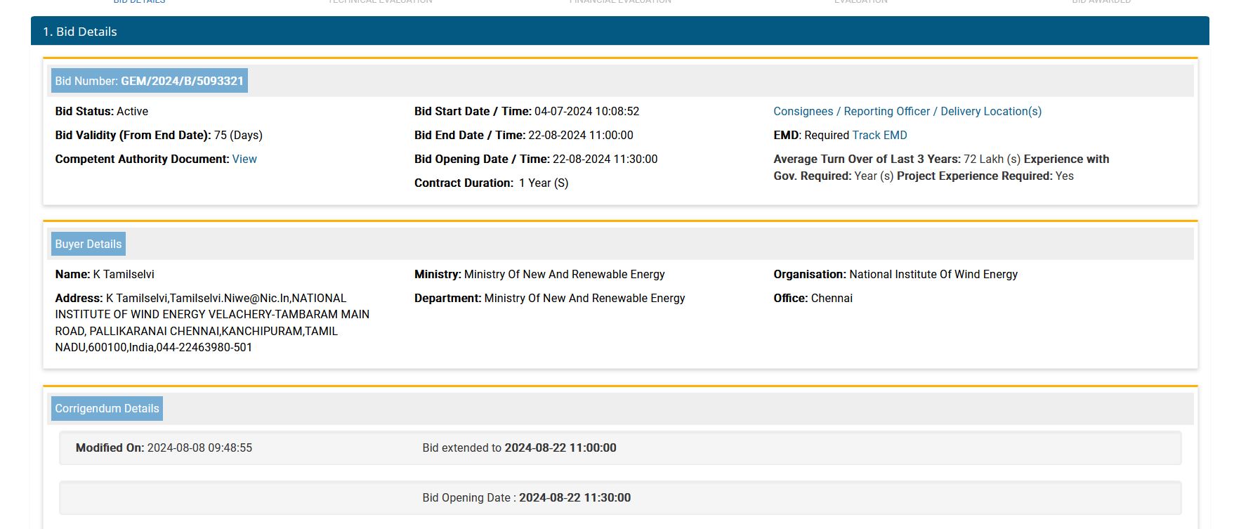1234x529 pixels.
Task: Click the Bid End Date / Time value
Action: (x=580, y=135)
